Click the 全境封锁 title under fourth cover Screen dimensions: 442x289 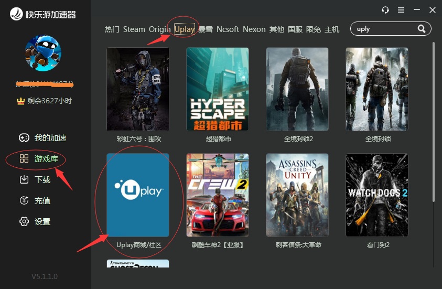tap(378, 138)
